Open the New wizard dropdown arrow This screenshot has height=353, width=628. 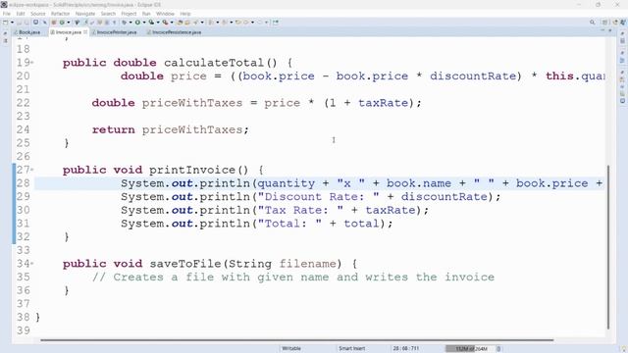pos(13,23)
